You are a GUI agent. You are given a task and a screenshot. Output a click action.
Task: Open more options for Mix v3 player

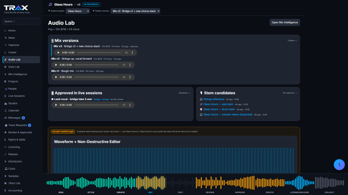pyautogui.click(x=132, y=53)
